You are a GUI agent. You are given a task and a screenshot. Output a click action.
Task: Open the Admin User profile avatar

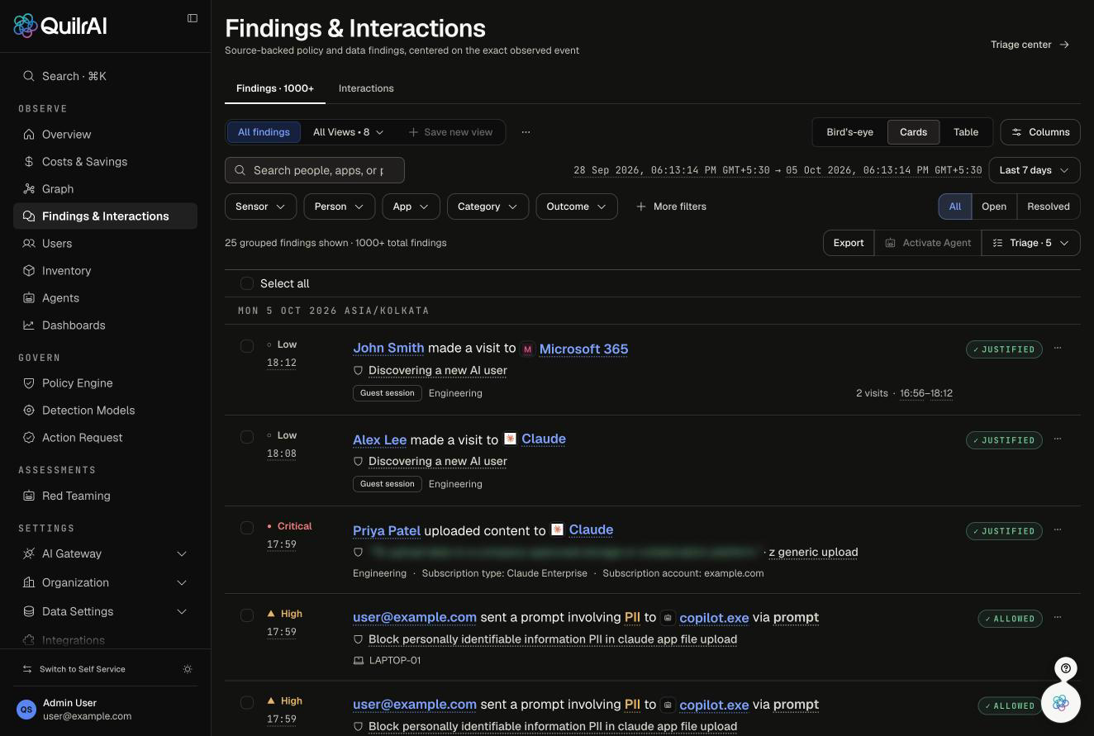[x=26, y=710]
